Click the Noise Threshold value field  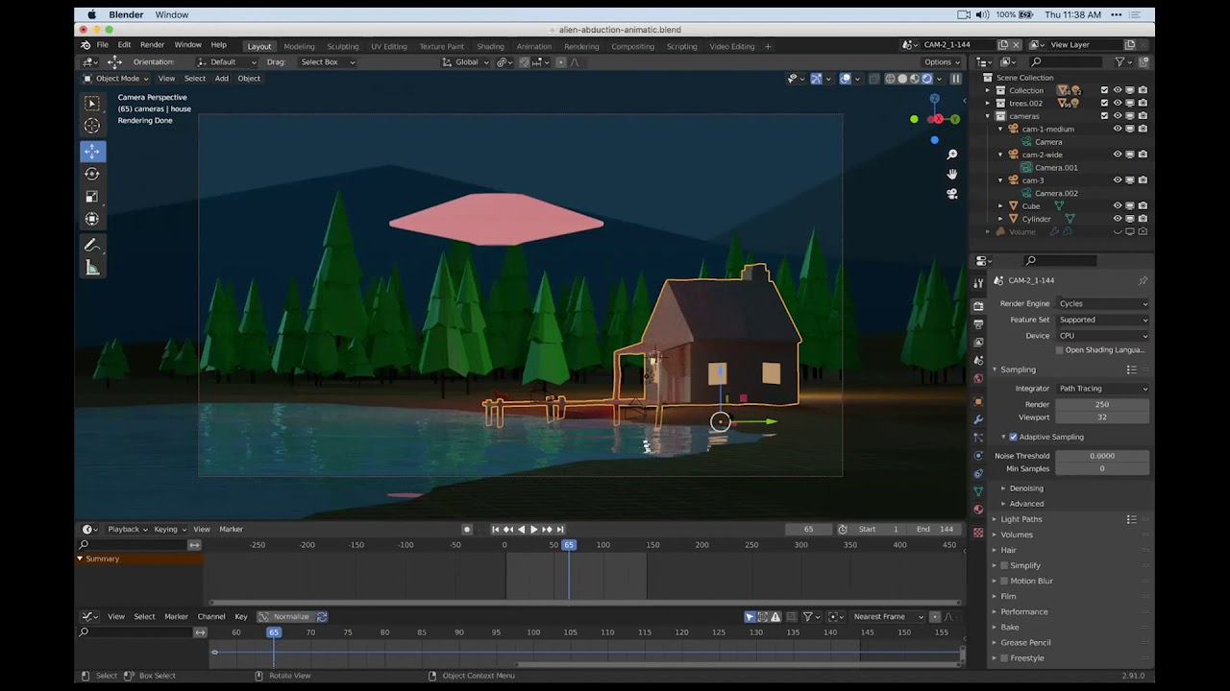[1102, 456]
